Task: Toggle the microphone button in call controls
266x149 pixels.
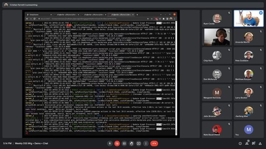Action: coord(110,144)
